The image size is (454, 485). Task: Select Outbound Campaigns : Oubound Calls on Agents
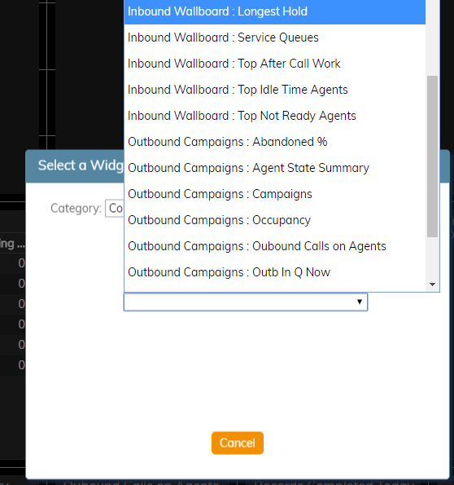274,246
